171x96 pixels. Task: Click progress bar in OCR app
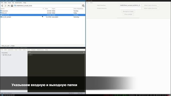(128, 18)
